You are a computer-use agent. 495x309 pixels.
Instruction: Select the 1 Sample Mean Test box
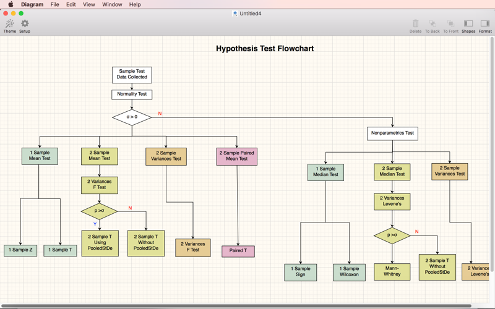(x=40, y=156)
